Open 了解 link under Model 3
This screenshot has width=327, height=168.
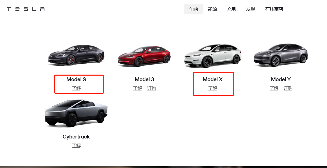[x=137, y=88]
